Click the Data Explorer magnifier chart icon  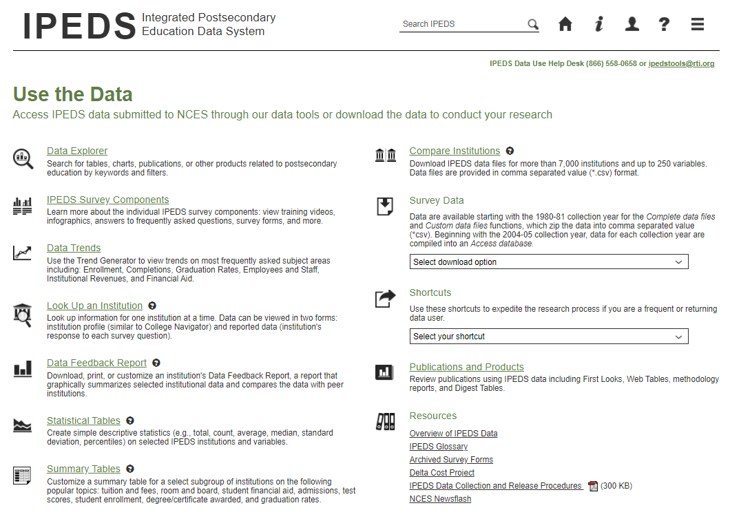click(23, 158)
